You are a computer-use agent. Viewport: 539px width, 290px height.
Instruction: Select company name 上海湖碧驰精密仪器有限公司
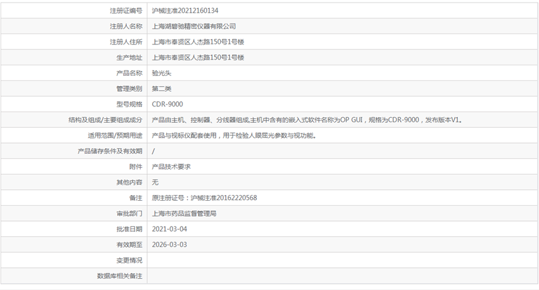coord(194,27)
